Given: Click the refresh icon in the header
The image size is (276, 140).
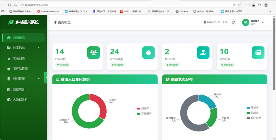Looking at the screenshot, I should coord(234,22).
